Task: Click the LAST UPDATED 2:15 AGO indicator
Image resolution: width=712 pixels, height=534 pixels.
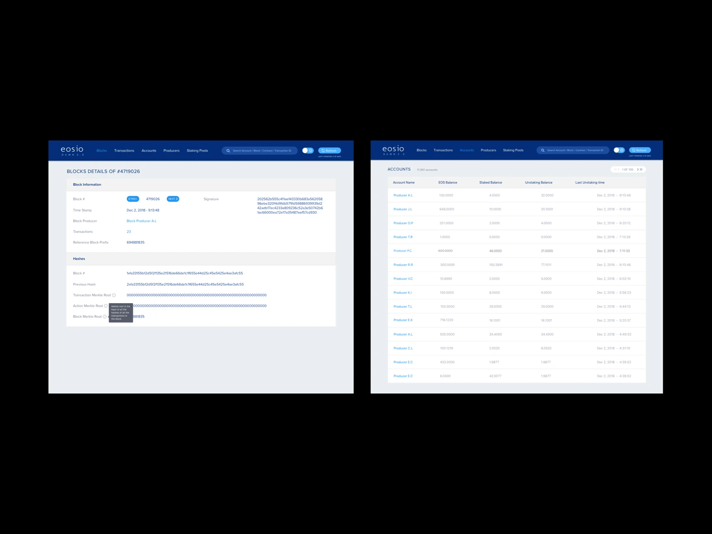Action: click(328, 156)
